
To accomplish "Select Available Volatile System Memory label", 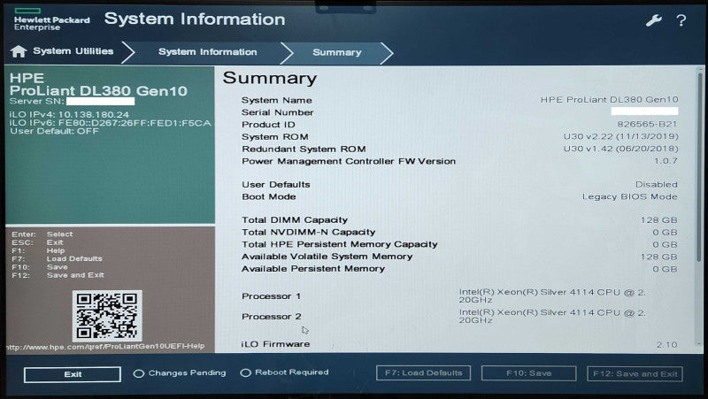I will [x=327, y=257].
